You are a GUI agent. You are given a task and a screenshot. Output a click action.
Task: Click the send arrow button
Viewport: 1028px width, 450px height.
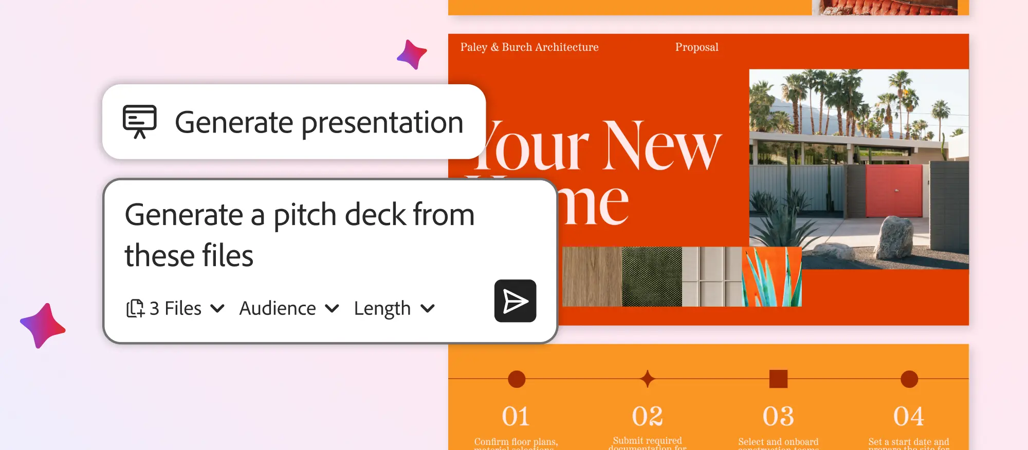515,301
